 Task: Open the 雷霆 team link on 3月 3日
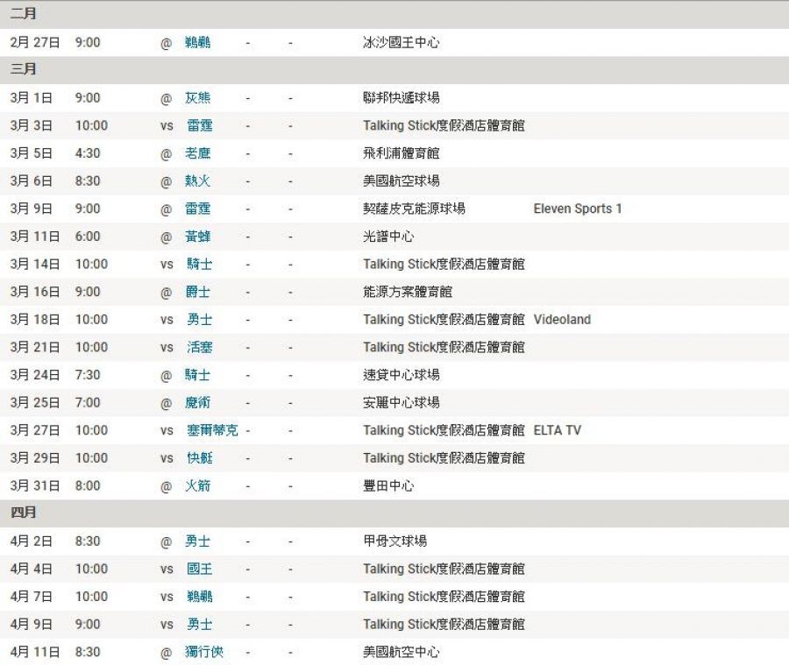(x=199, y=126)
